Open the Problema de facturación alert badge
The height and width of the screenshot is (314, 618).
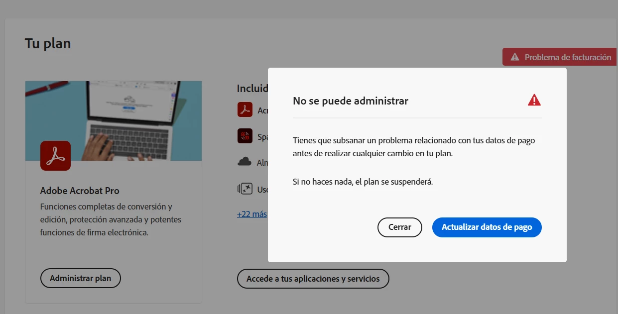(560, 57)
